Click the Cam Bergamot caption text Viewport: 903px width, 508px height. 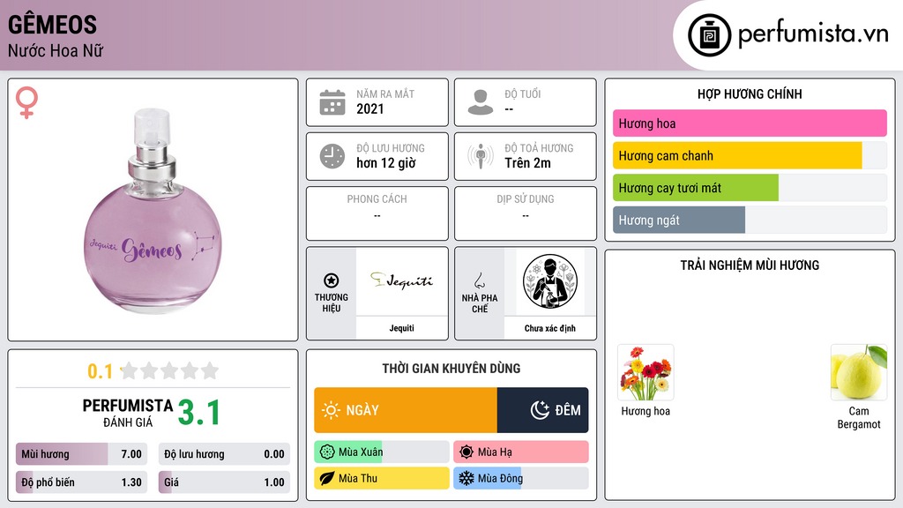[859, 417]
